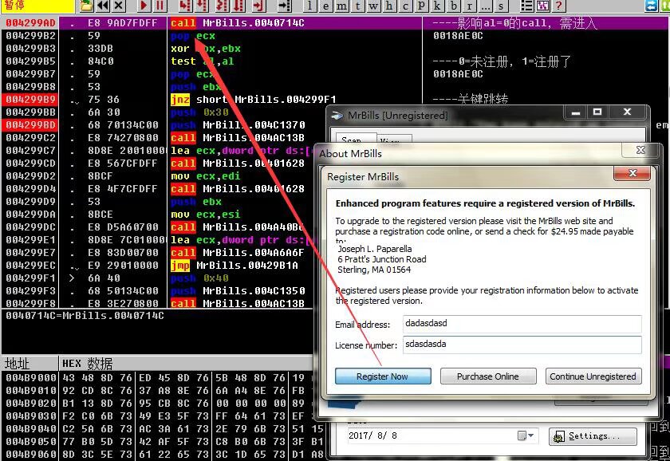Click the Go To Address arrow icon
Viewport: 670px width, 461px height.
pos(284,6)
